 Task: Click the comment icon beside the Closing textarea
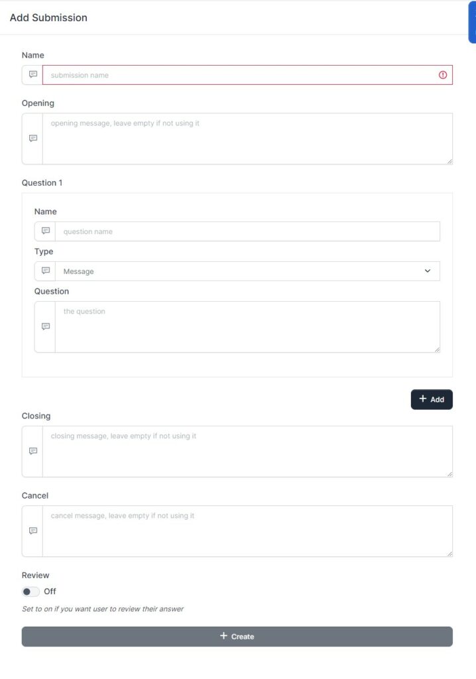(31, 451)
